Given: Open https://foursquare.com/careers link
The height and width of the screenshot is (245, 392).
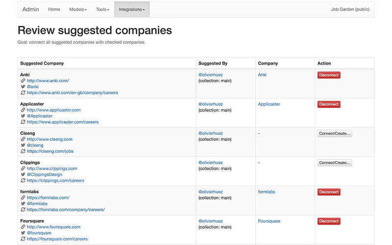Looking at the screenshot, I should pos(57,239).
